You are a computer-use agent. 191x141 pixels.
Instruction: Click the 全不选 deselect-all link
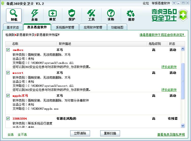(22, 135)
